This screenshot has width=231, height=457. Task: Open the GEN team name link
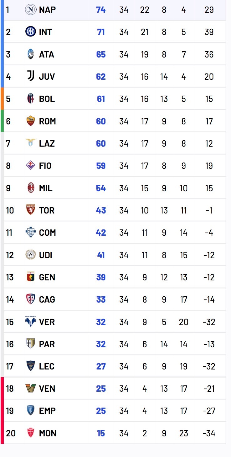tap(47, 277)
